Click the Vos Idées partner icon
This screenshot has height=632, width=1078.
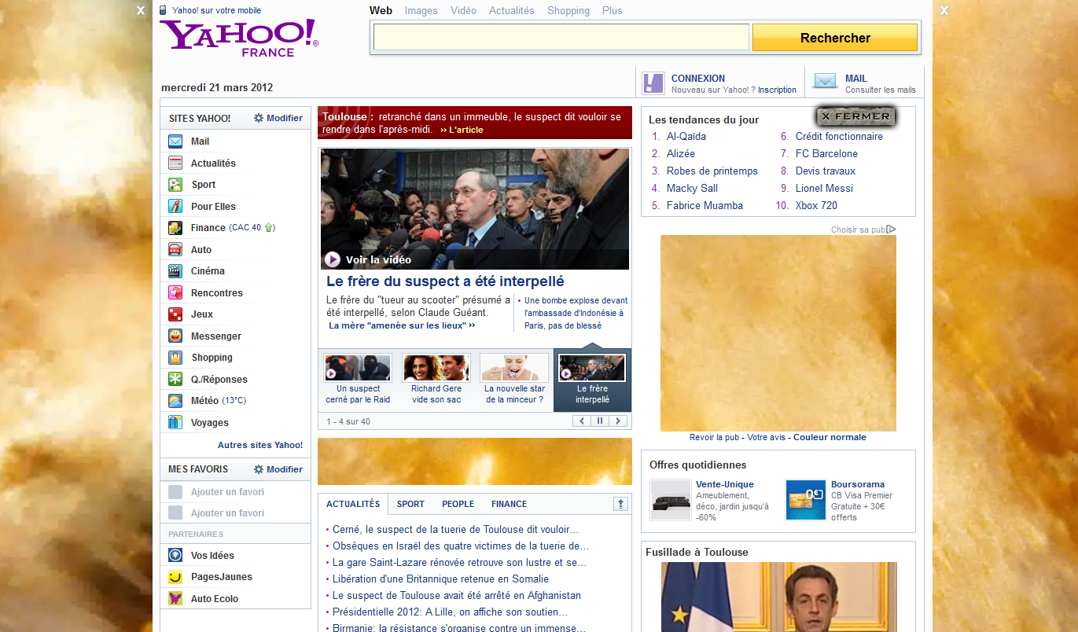click(175, 556)
